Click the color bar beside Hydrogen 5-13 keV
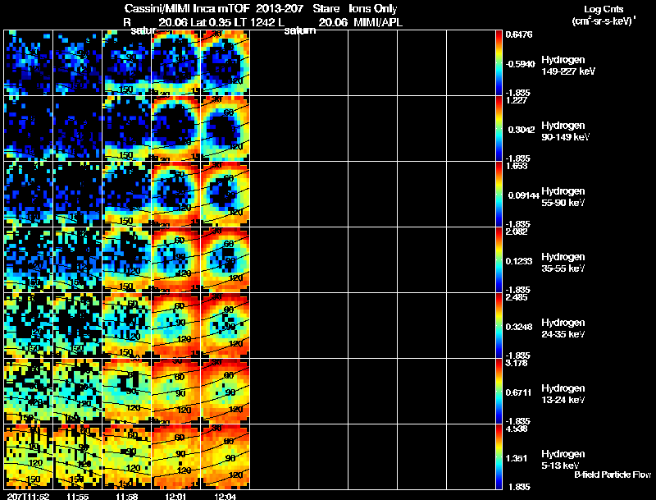This screenshot has height=500, width=656. [499, 456]
